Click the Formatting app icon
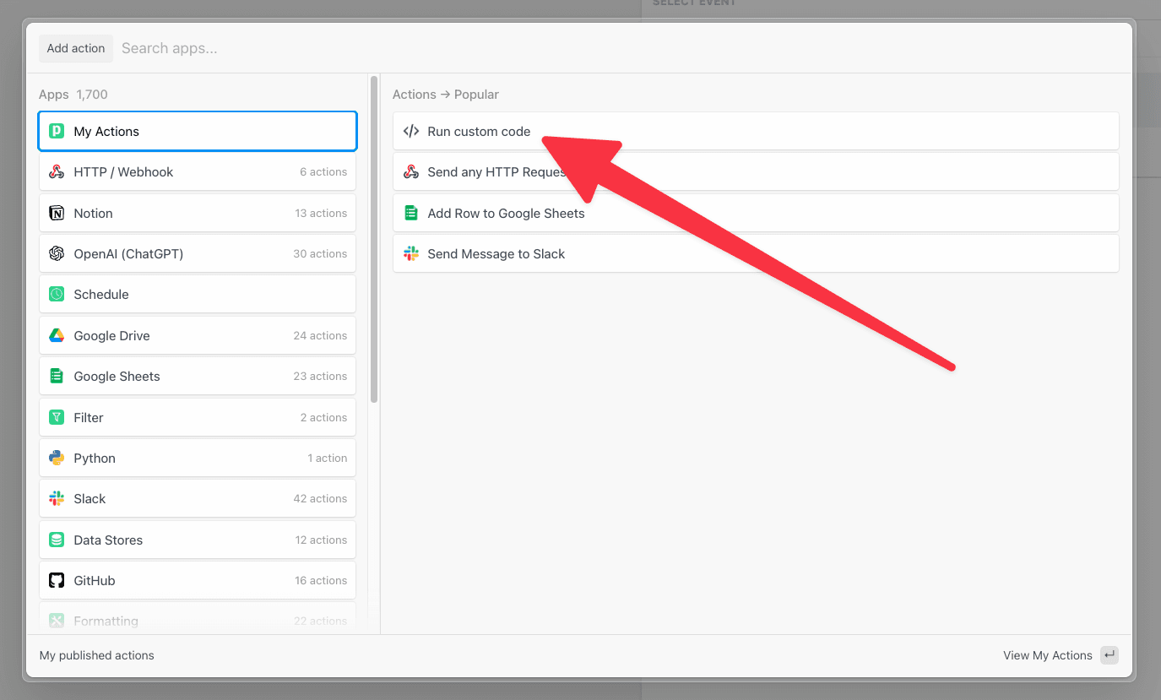Screen dimensions: 1161x700 [57, 621]
